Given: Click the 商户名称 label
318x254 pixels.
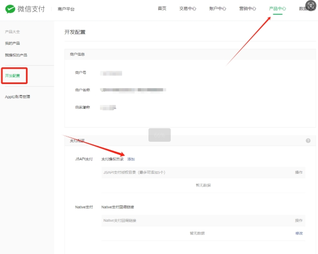Looking at the screenshot, I should [x=82, y=90].
